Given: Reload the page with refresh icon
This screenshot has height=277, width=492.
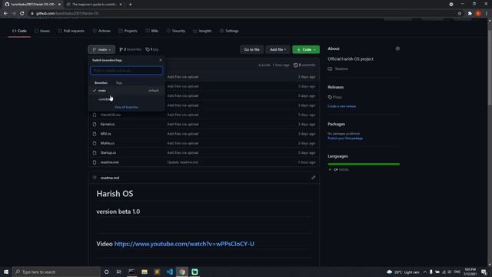Looking at the screenshot, I should coord(22,14).
